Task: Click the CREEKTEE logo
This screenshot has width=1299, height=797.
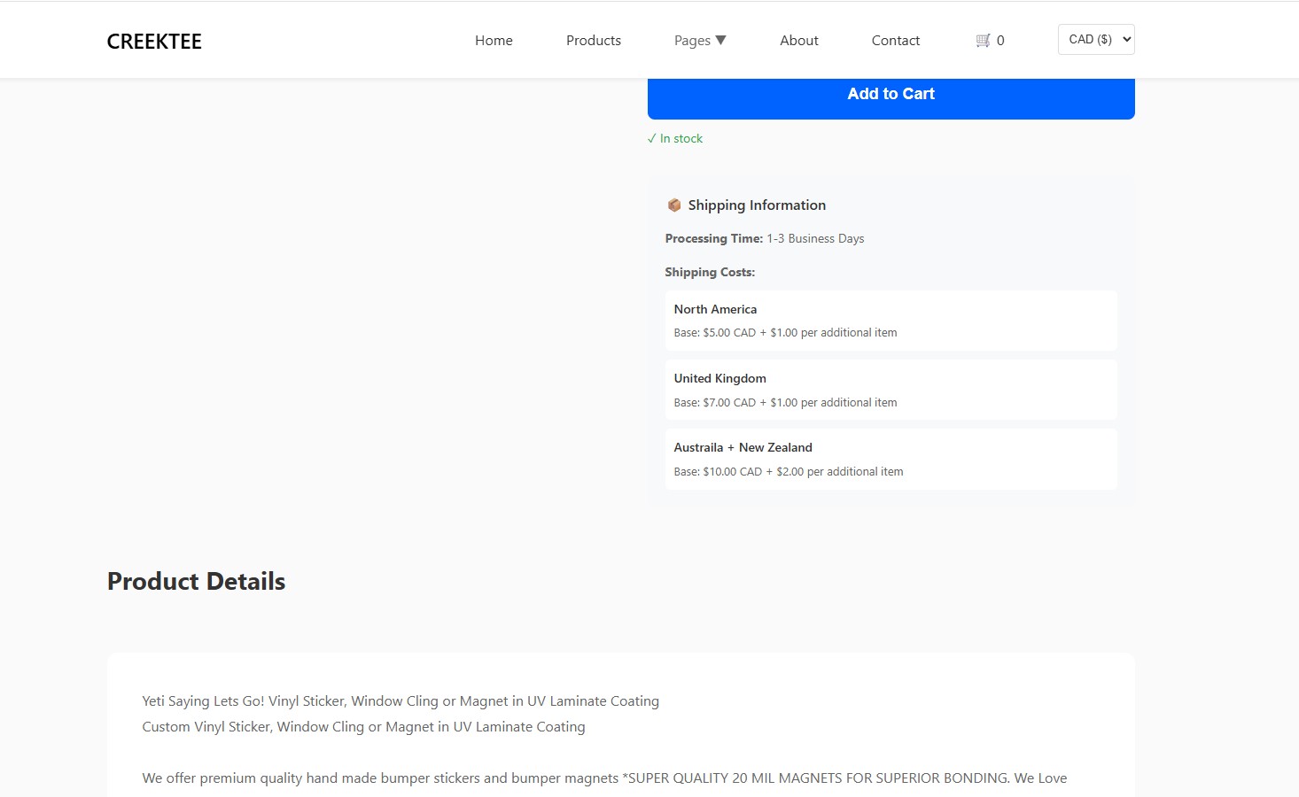Action: [x=153, y=41]
